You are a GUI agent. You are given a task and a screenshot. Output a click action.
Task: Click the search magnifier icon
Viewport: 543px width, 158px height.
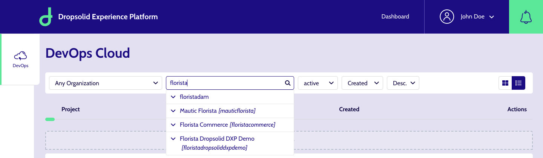[287, 83]
